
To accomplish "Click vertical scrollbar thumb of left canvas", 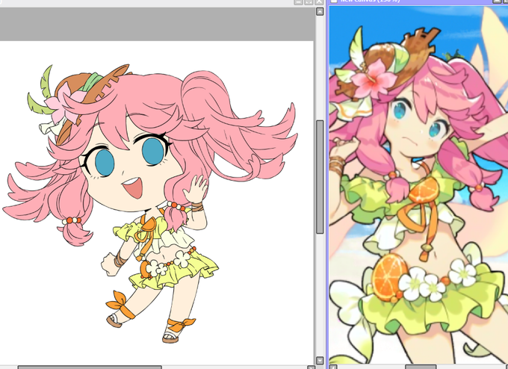I will coord(320,177).
